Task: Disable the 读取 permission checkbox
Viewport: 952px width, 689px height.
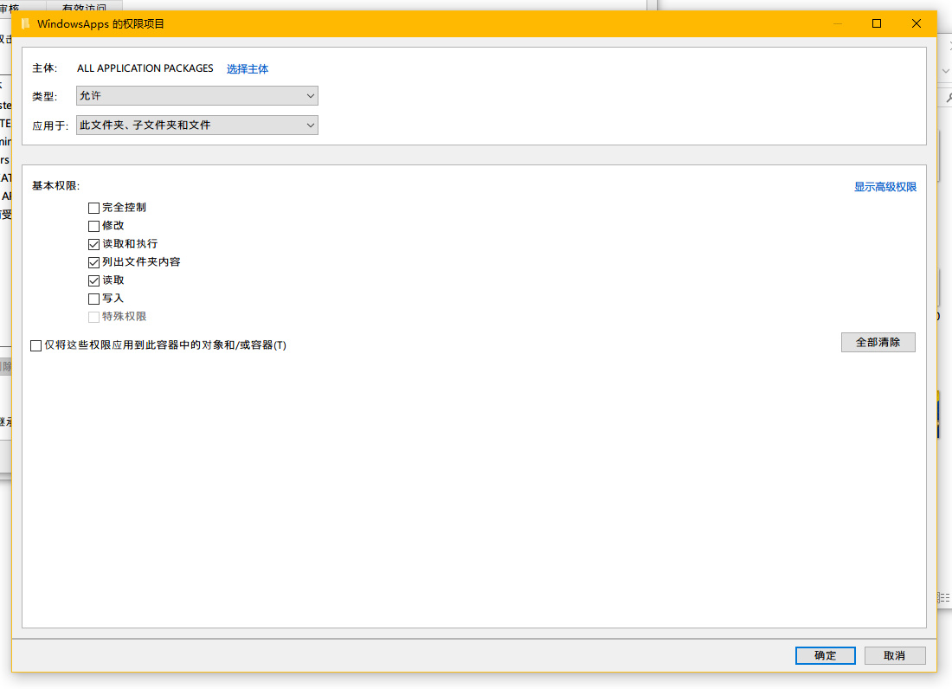Action: [x=94, y=280]
